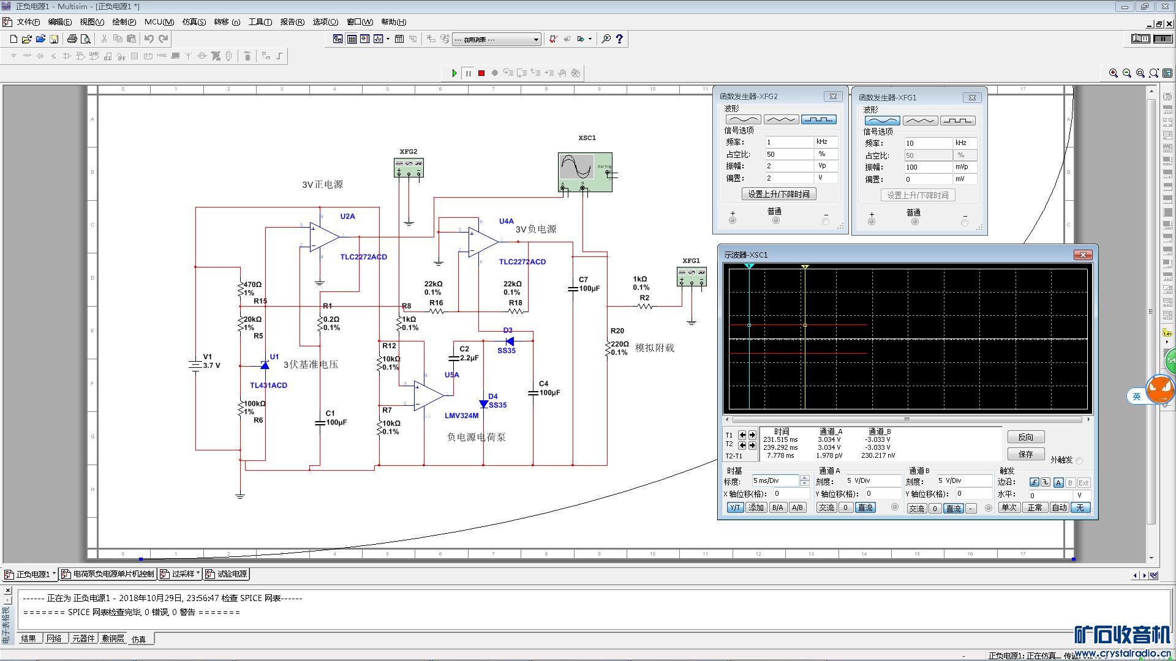This screenshot has height=661, width=1176.
Task: Pause the simulation
Action: point(468,73)
